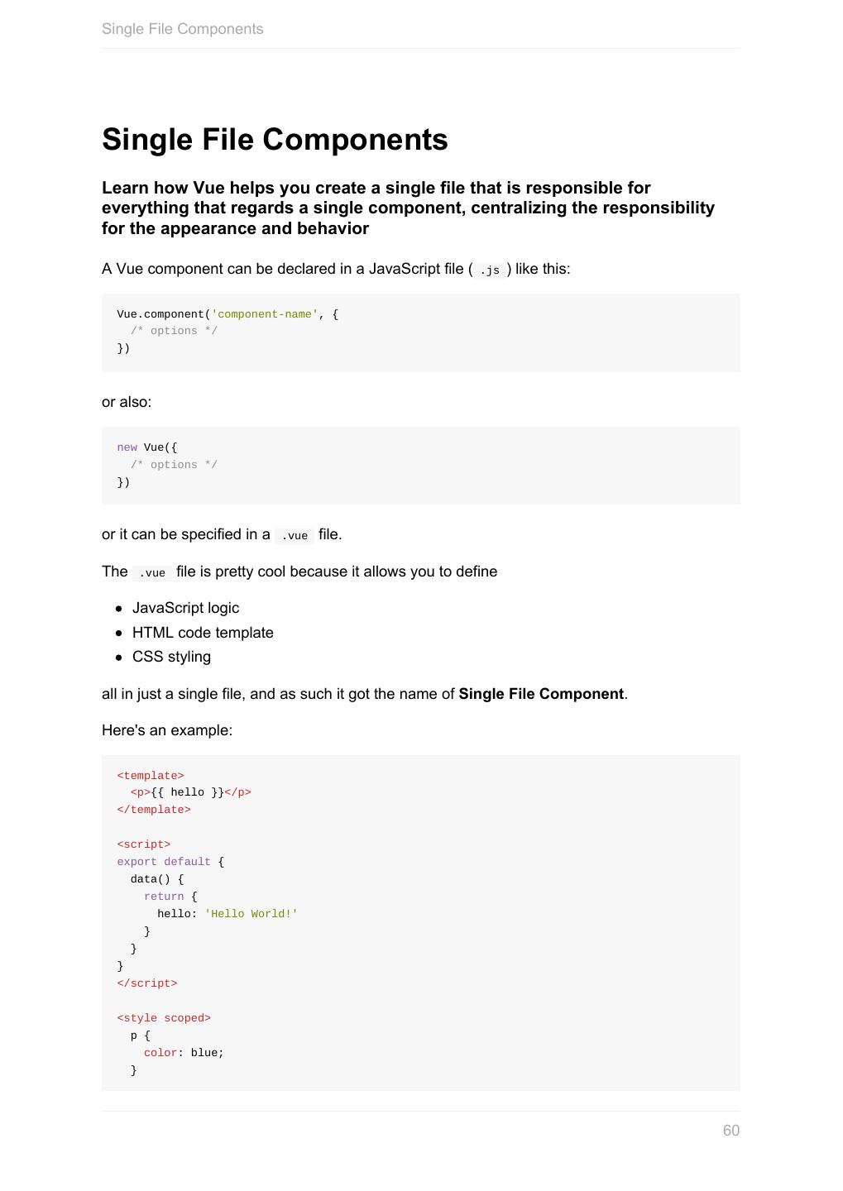
Task: Click the "HTML code template" bullet item
Action: (203, 633)
